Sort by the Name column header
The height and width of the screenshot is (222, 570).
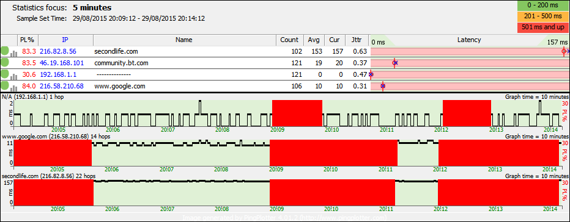point(184,40)
